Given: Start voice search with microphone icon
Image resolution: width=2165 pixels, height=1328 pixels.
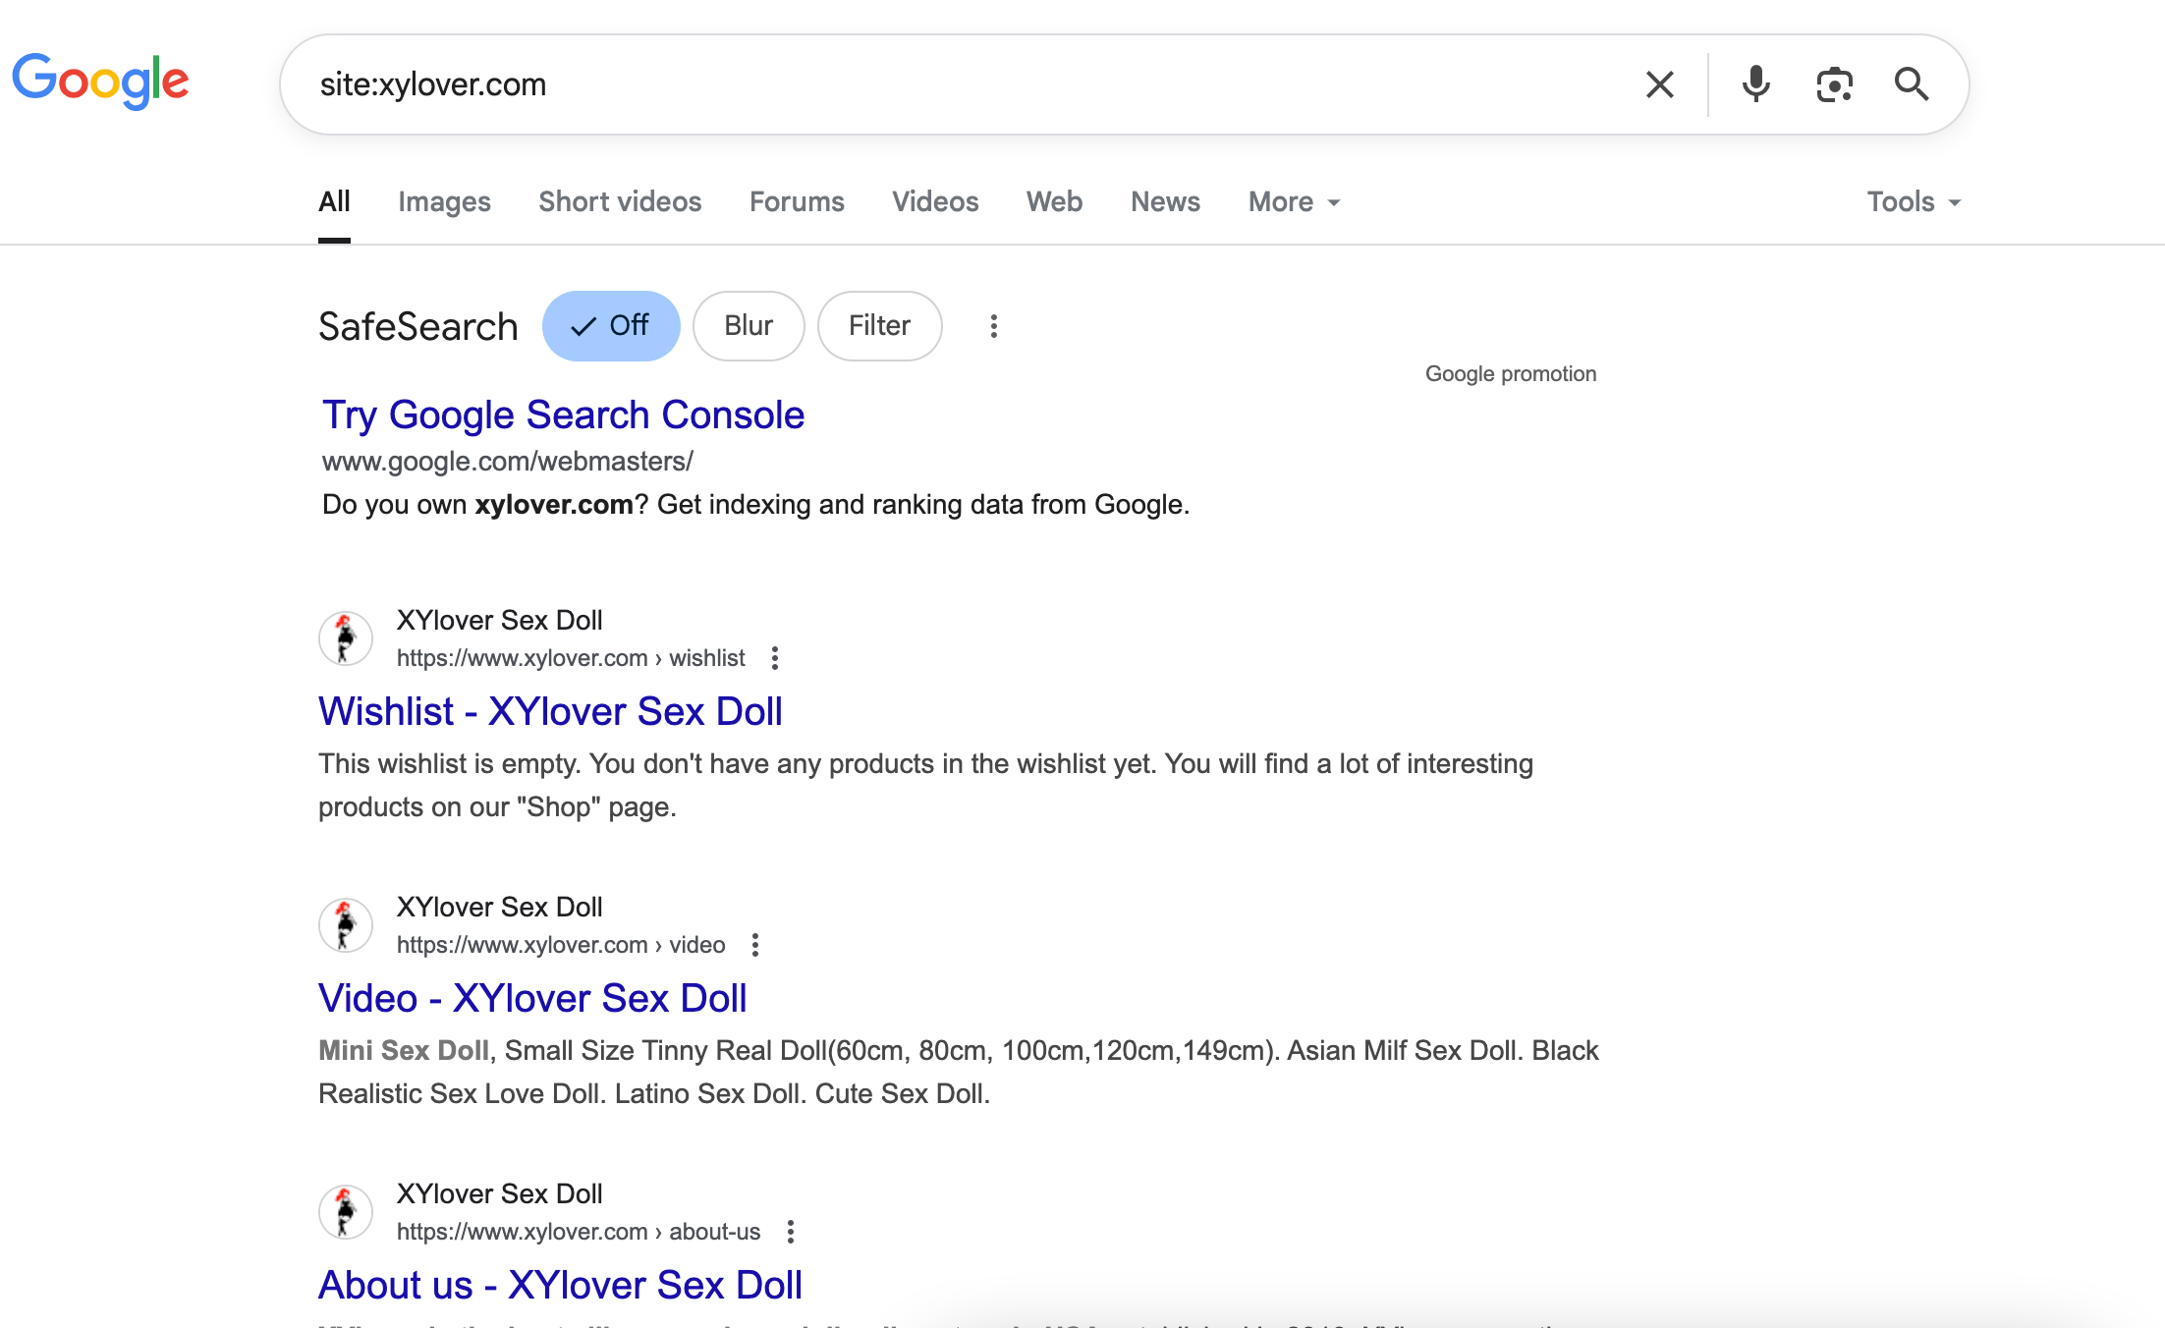Looking at the screenshot, I should tap(1755, 84).
